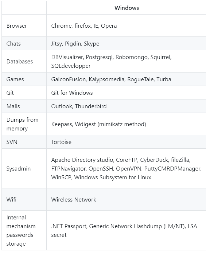Click the Git for Windows text
Screen dimensions: 206x254
72,93
